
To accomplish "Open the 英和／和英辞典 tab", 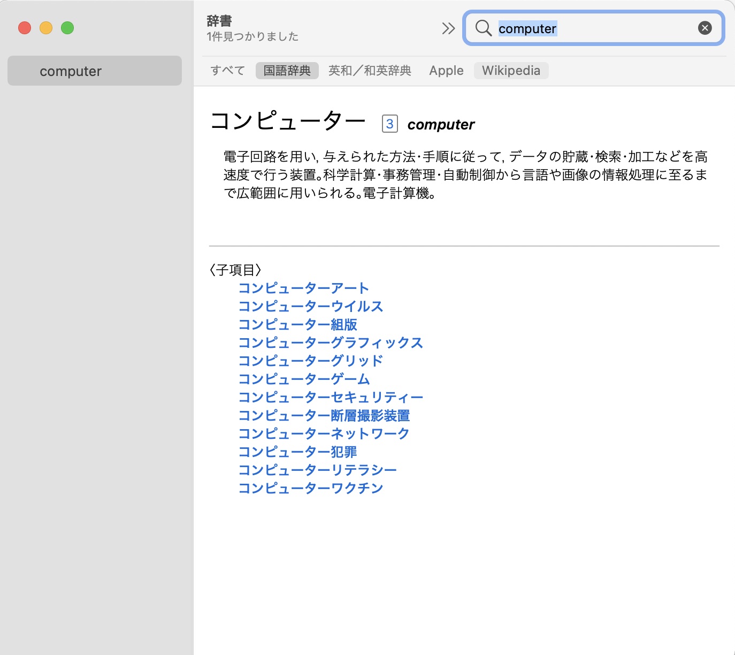I will pyautogui.click(x=370, y=71).
